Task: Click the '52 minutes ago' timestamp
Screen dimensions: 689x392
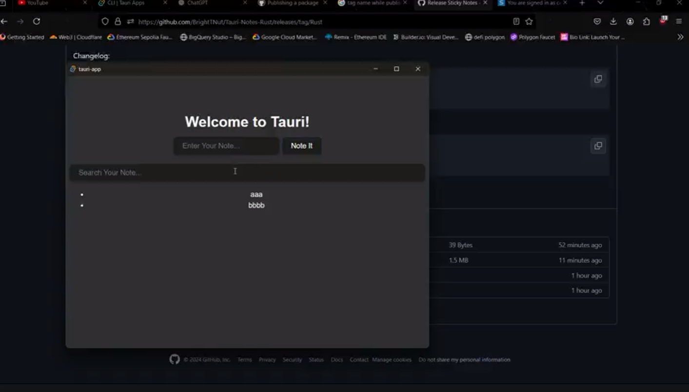Action: pos(580,245)
